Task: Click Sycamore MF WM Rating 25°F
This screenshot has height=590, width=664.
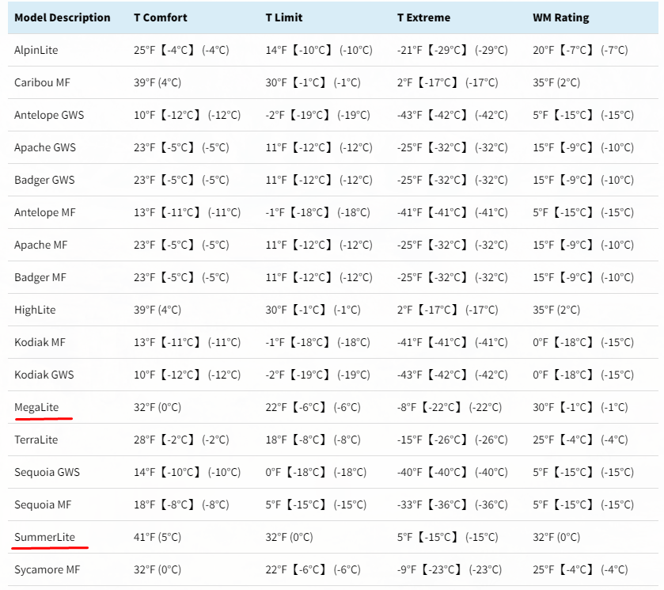Action: click(x=544, y=569)
